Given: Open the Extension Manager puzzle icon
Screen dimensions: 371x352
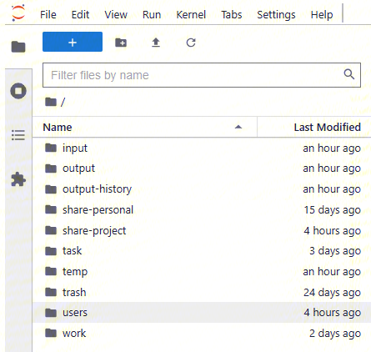Looking at the screenshot, I should click(18, 179).
